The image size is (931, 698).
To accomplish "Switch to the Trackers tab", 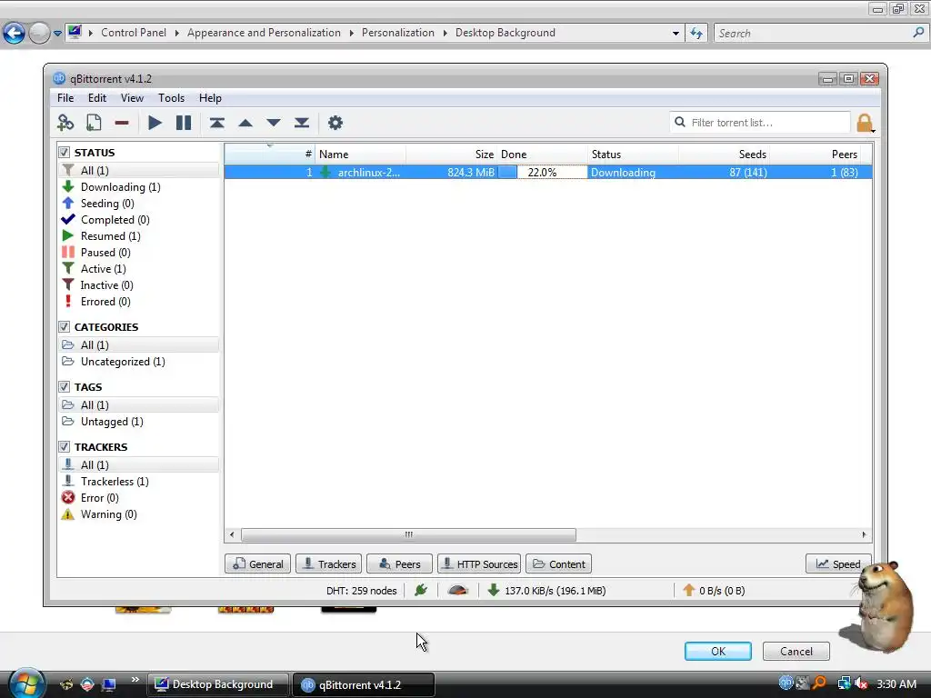I will click(328, 563).
